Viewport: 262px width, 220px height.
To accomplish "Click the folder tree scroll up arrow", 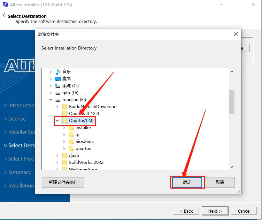I will [x=232, y=71].
